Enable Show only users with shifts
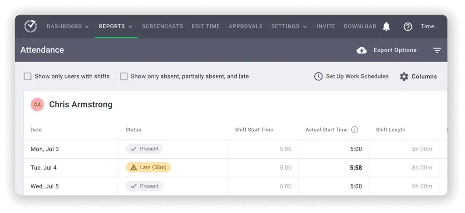Viewport: 465px width, 213px height. [x=28, y=77]
